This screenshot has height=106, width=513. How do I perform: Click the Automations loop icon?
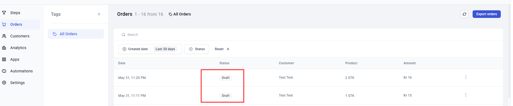click(4, 71)
